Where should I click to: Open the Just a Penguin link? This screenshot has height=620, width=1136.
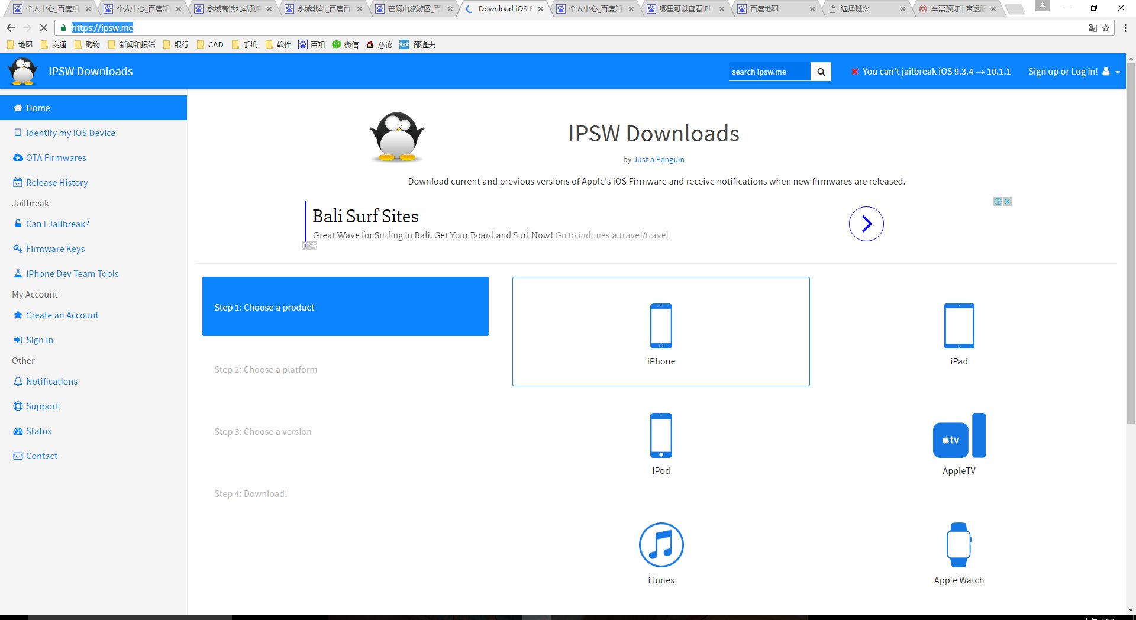[x=659, y=160]
